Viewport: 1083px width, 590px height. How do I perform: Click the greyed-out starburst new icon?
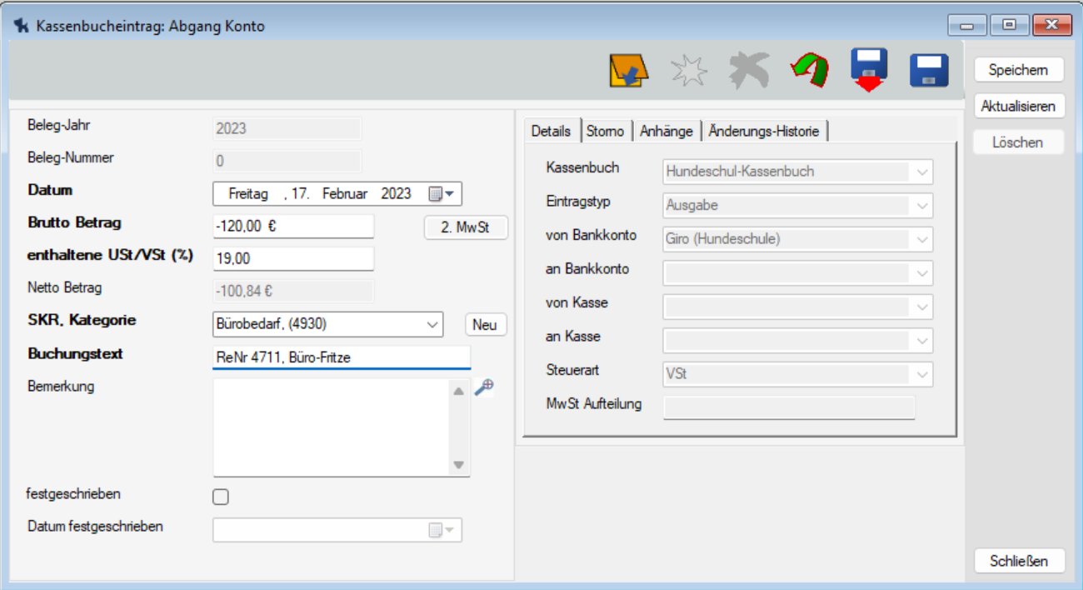click(688, 72)
